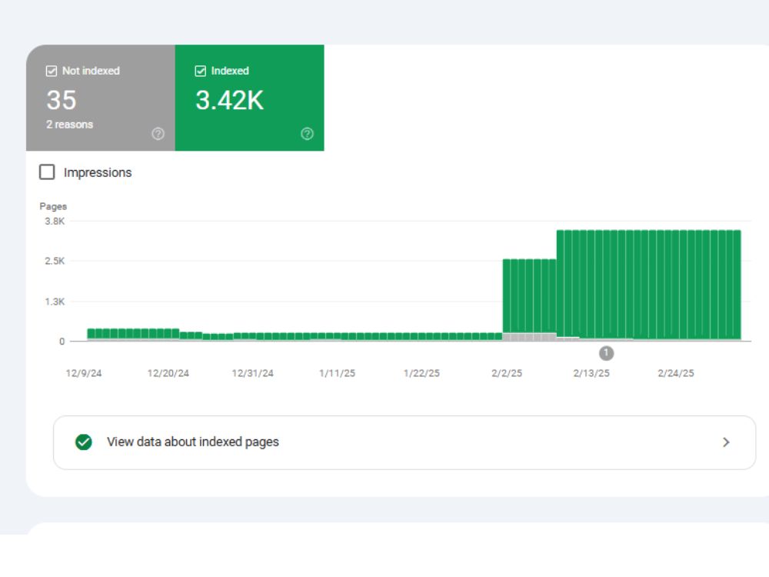Click the 2/24/25 date label

pos(676,373)
